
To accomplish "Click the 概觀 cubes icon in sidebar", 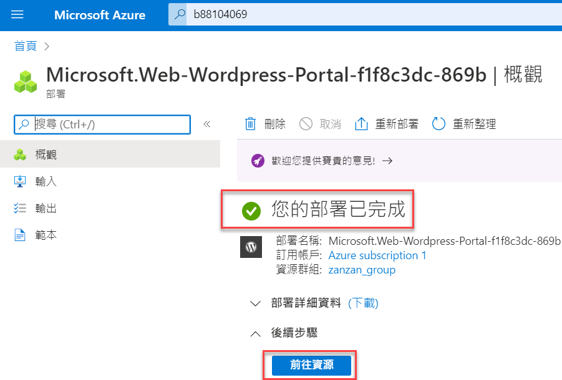I will (20, 154).
